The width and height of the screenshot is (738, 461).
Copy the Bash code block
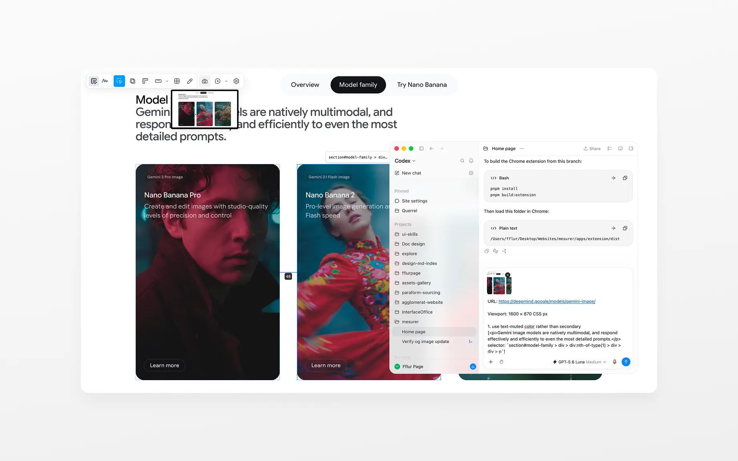pyautogui.click(x=625, y=178)
